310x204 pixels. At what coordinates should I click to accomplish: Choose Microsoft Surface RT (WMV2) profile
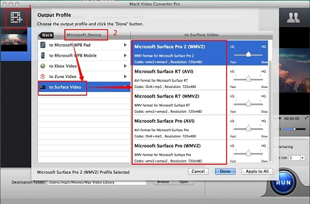coord(179,103)
